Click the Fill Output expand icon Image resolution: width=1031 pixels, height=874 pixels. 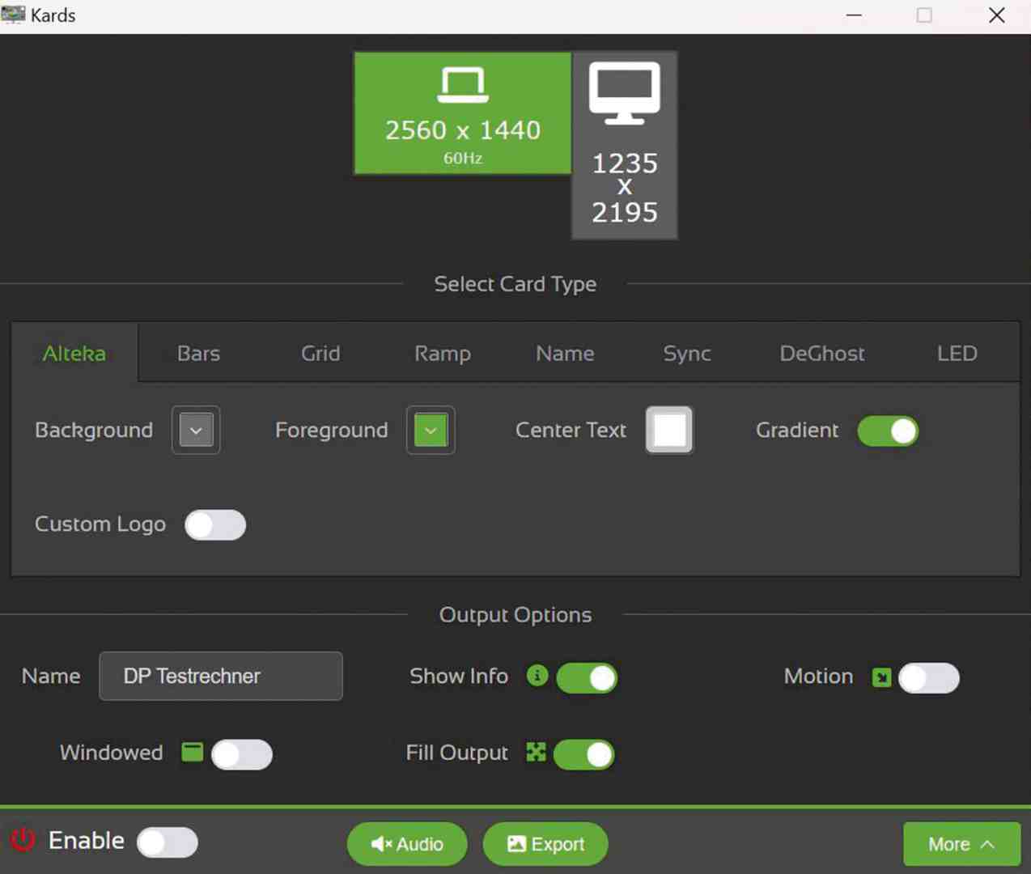point(536,753)
